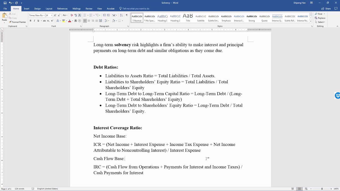
Task: Open the Font dialog launcher
Action: tap(81, 26)
